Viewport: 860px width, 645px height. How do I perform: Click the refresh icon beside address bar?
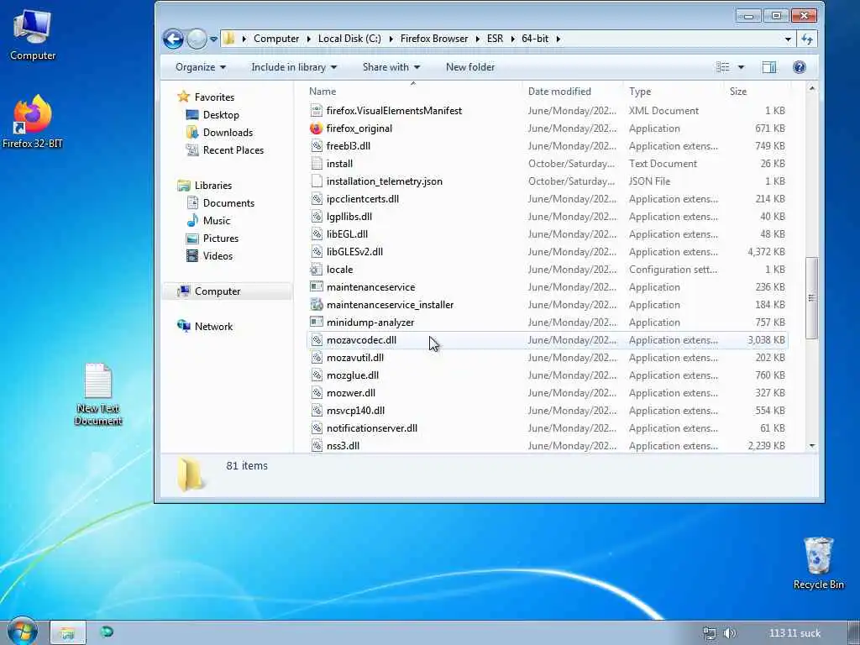[x=807, y=39]
